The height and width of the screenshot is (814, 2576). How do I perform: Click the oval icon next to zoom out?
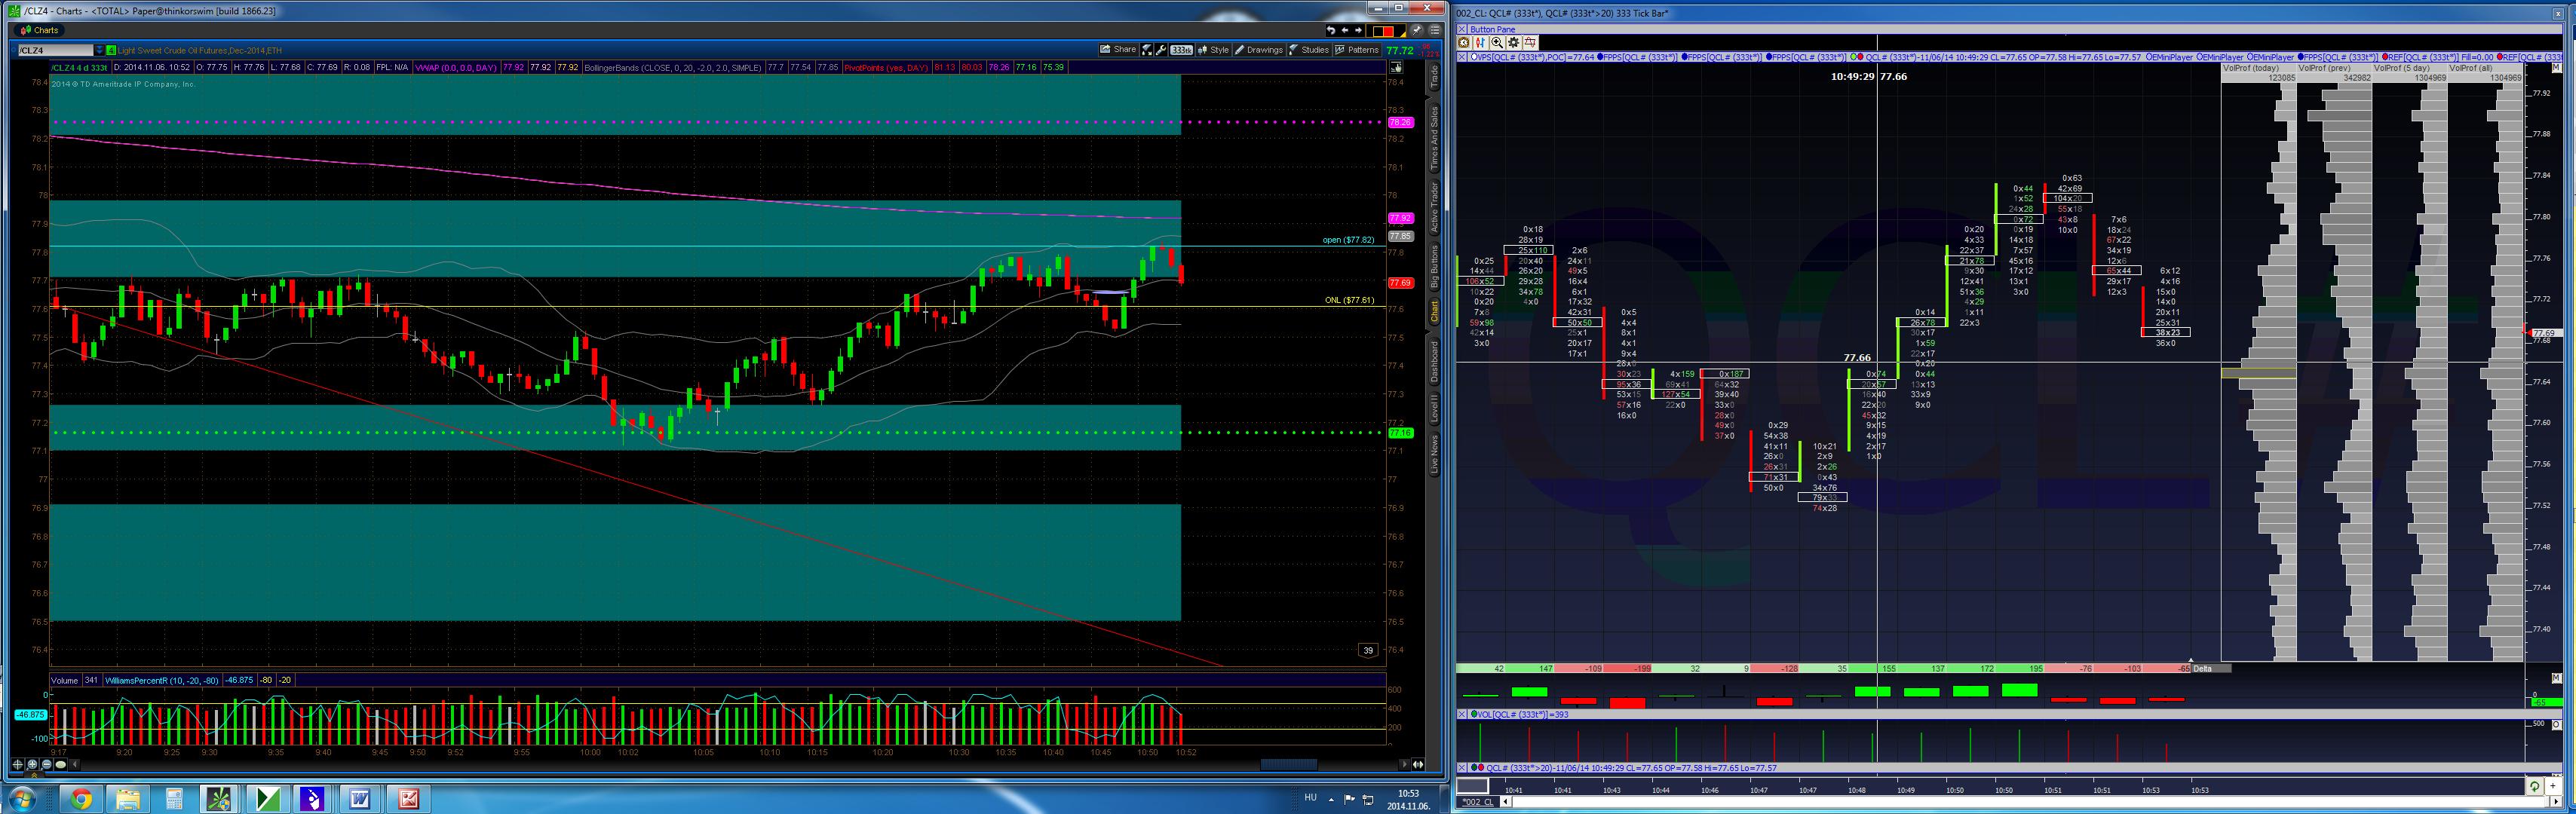(x=60, y=765)
